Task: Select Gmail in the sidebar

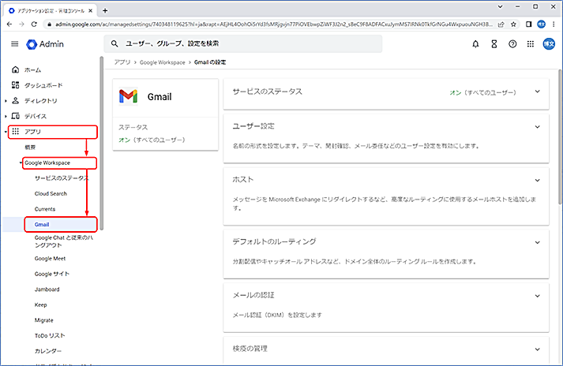Action: coord(42,225)
